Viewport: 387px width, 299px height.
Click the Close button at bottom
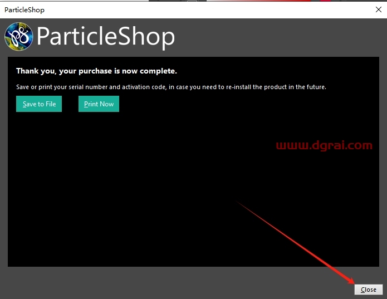tap(369, 290)
